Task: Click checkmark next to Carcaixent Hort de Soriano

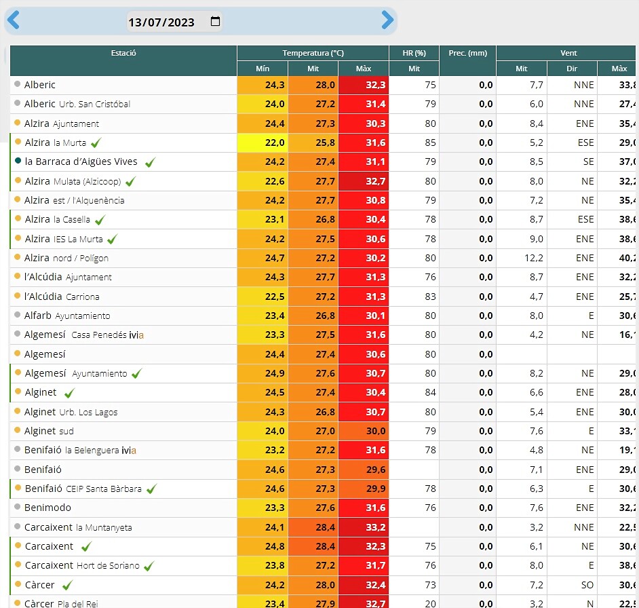Action: (149, 566)
